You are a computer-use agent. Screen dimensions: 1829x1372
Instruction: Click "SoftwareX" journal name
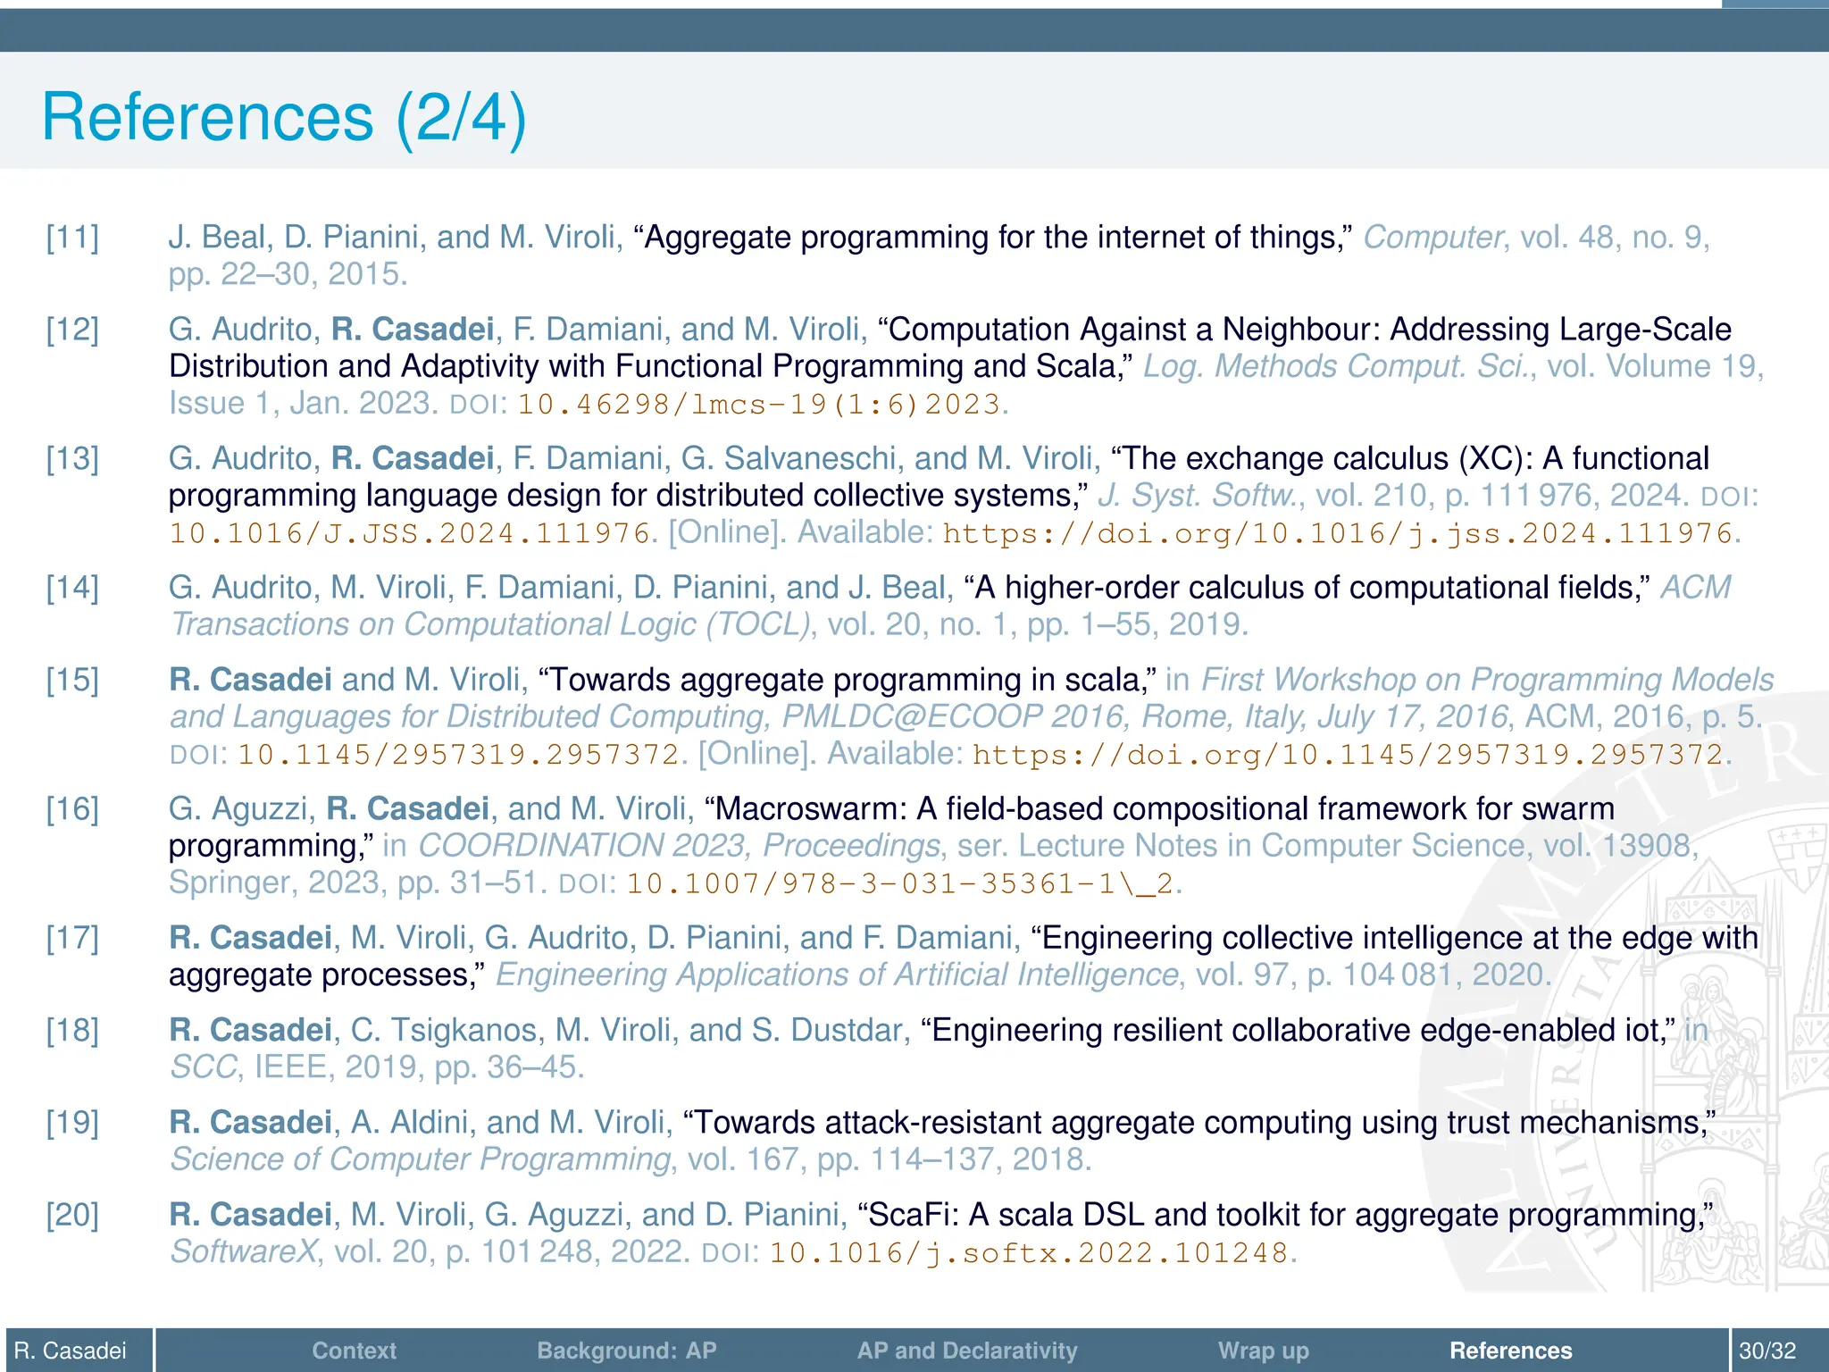243,1251
